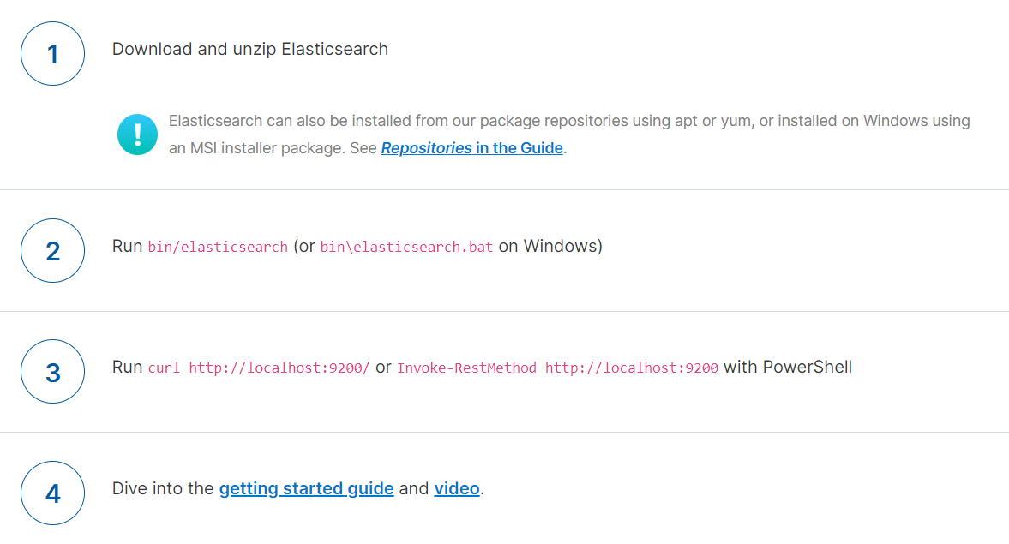
Task: Click the "on Windows)" text in step 2
Action: (x=550, y=247)
